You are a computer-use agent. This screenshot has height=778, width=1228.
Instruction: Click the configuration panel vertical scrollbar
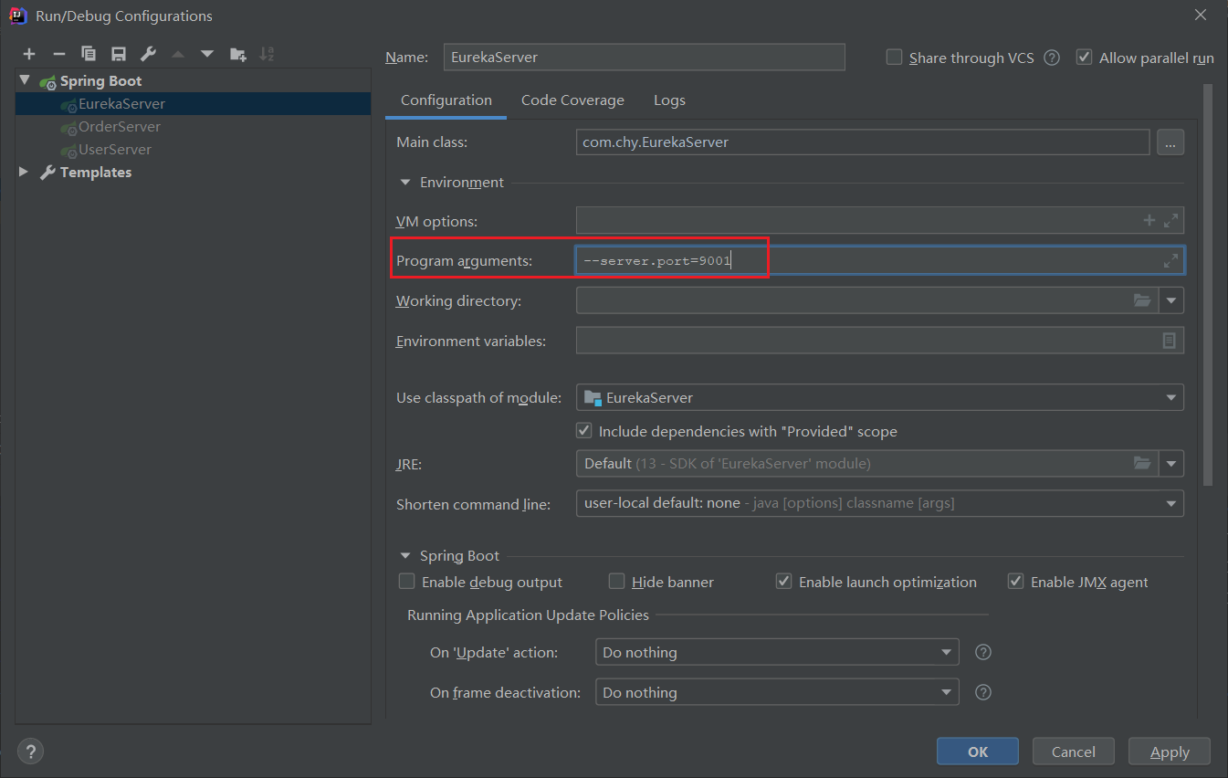pos(1208,283)
